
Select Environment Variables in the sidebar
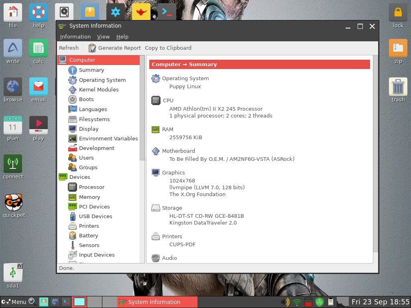108,138
